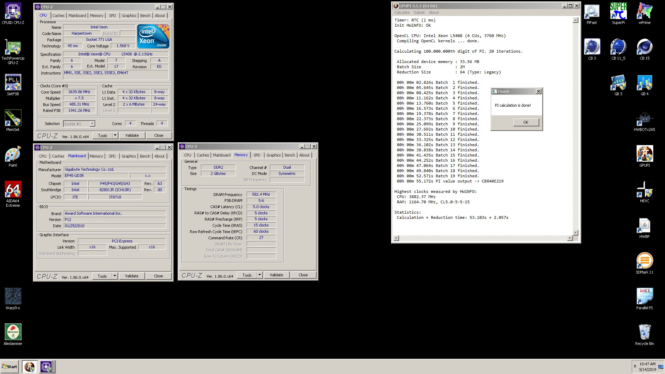The height and width of the screenshot is (374, 665).
Task: Close the Finish dialog with X
Action: pos(538,91)
